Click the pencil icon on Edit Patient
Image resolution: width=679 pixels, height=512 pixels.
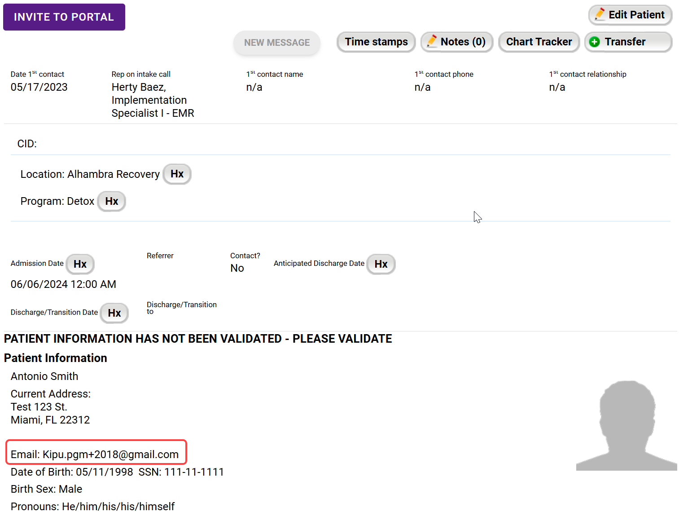point(600,15)
